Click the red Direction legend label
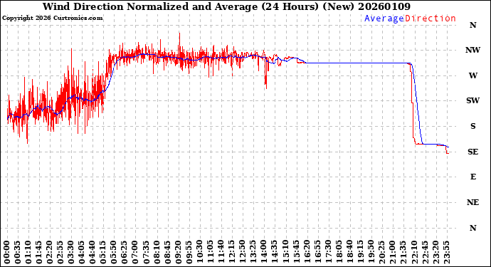The width and height of the screenshot is (491, 267). point(431,19)
